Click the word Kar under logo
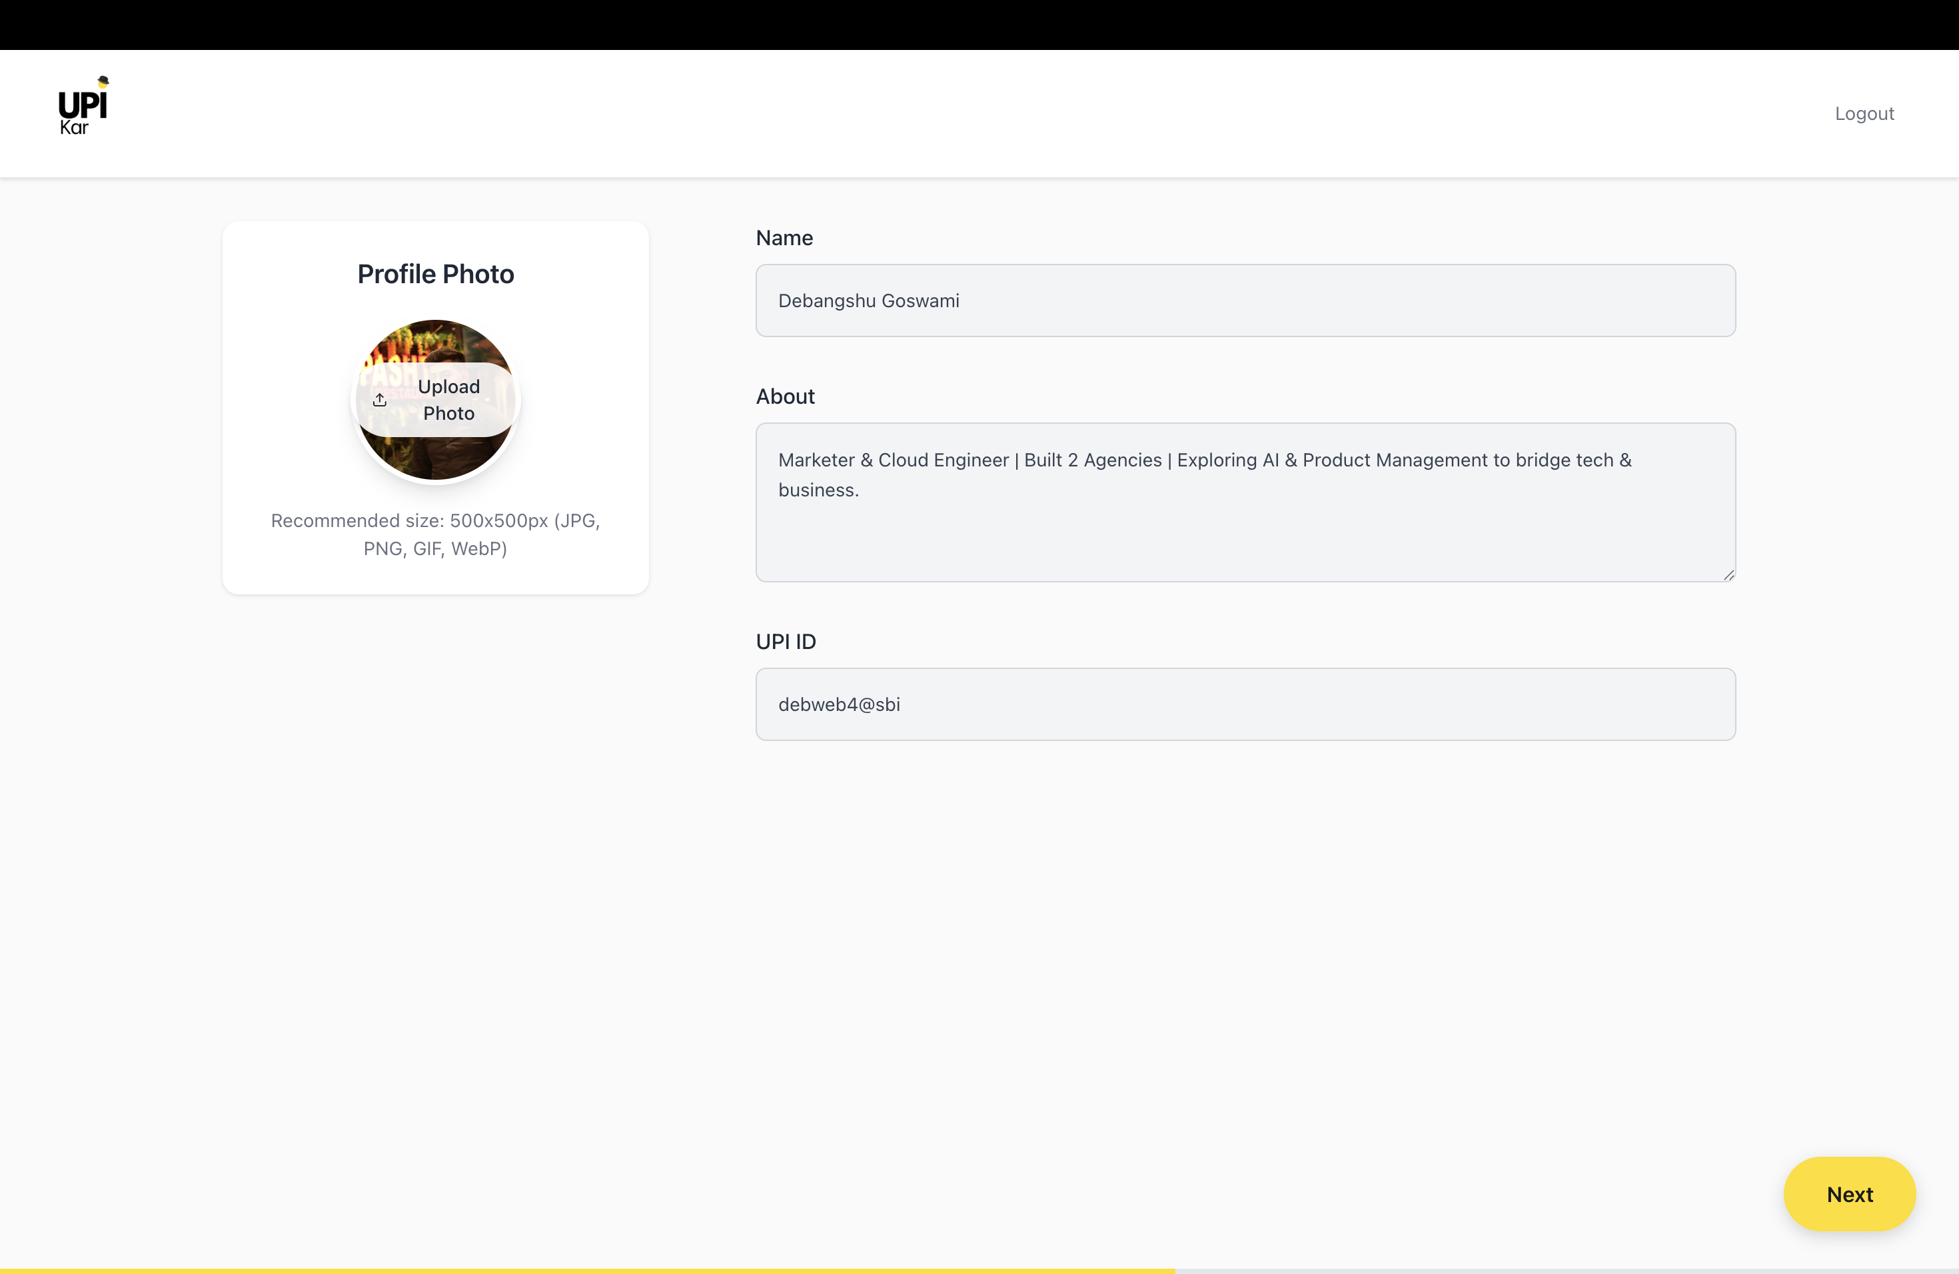Screen dimensions: 1959x1274 tap(73, 127)
